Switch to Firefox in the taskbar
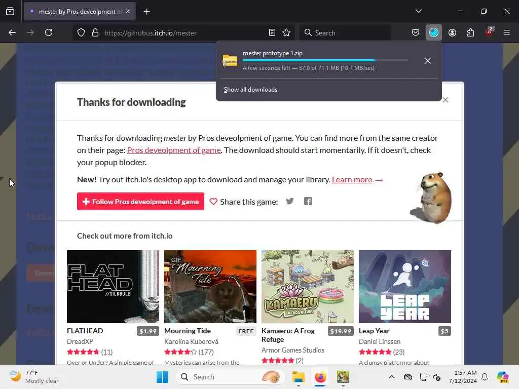519x389 pixels. tap(320, 377)
